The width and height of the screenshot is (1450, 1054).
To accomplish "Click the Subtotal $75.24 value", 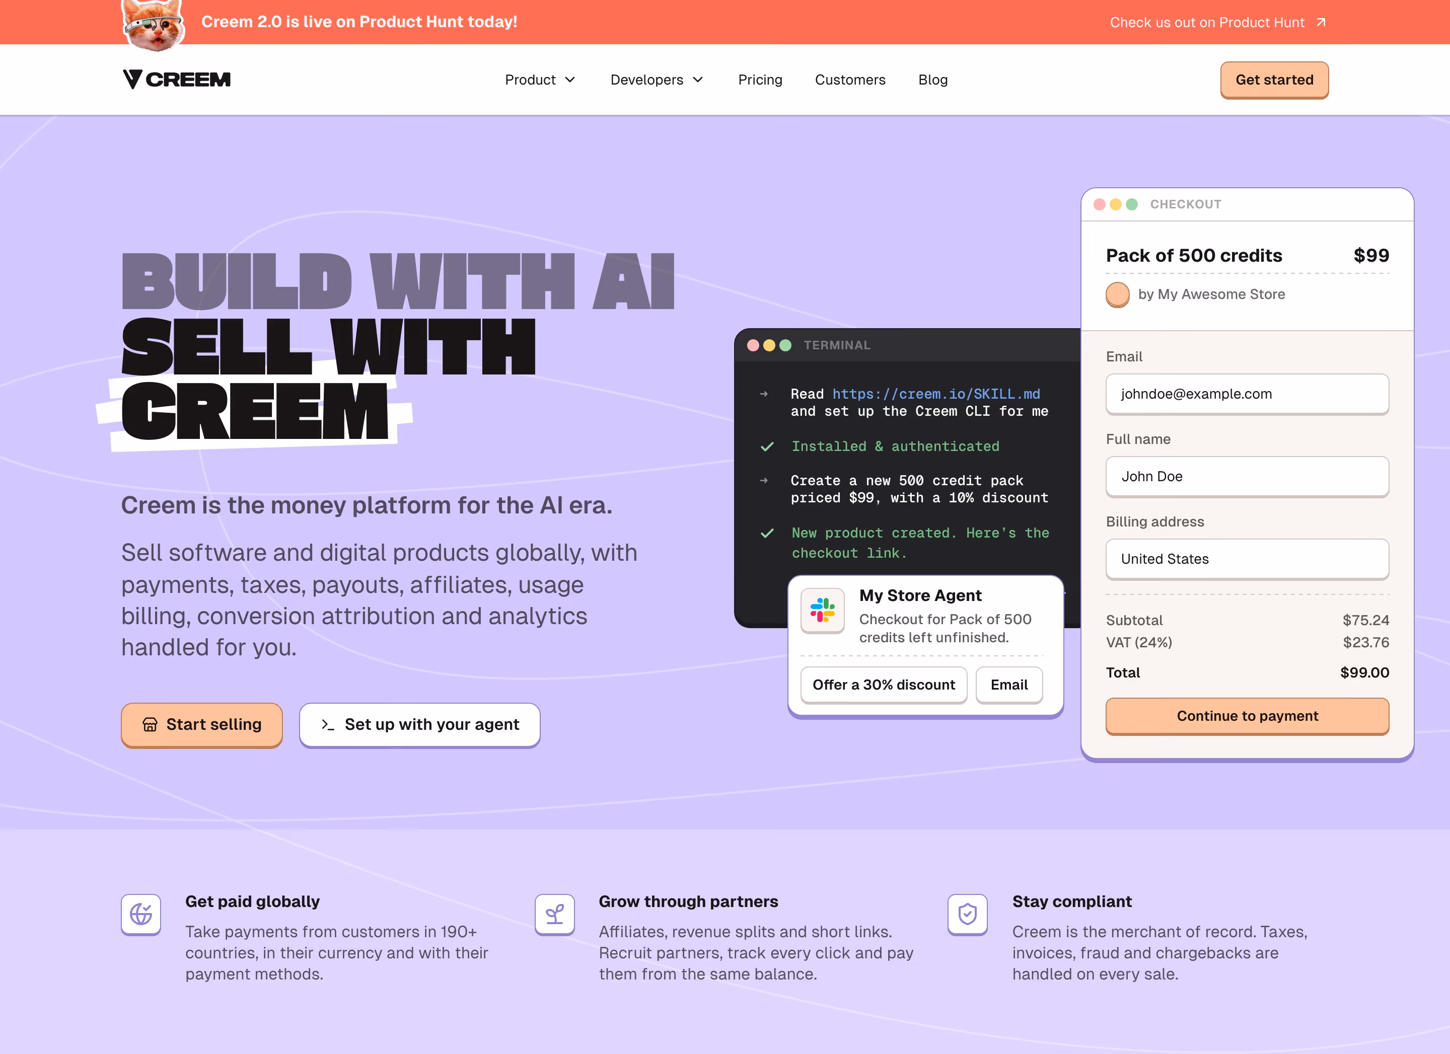I will pyautogui.click(x=1365, y=620).
